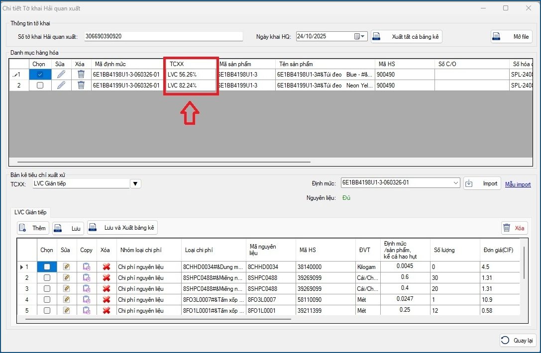The width and height of the screenshot is (541, 353).
Task: Click the goods list horizontal scrollbar
Action: coord(163,162)
